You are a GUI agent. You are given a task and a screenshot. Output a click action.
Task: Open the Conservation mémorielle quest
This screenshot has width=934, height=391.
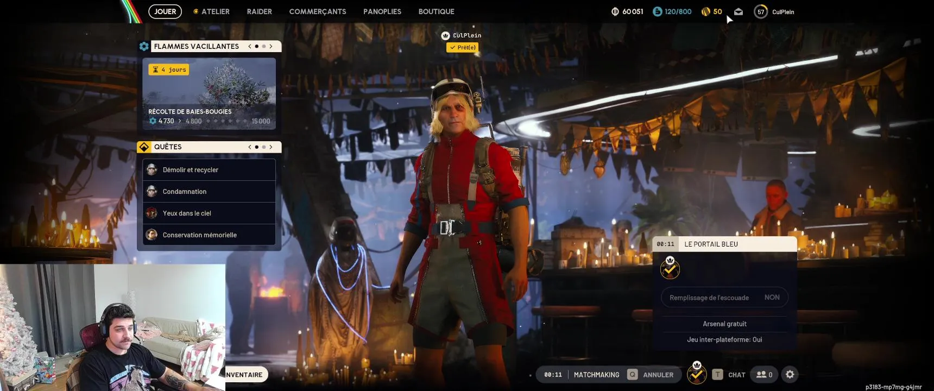[x=209, y=235]
